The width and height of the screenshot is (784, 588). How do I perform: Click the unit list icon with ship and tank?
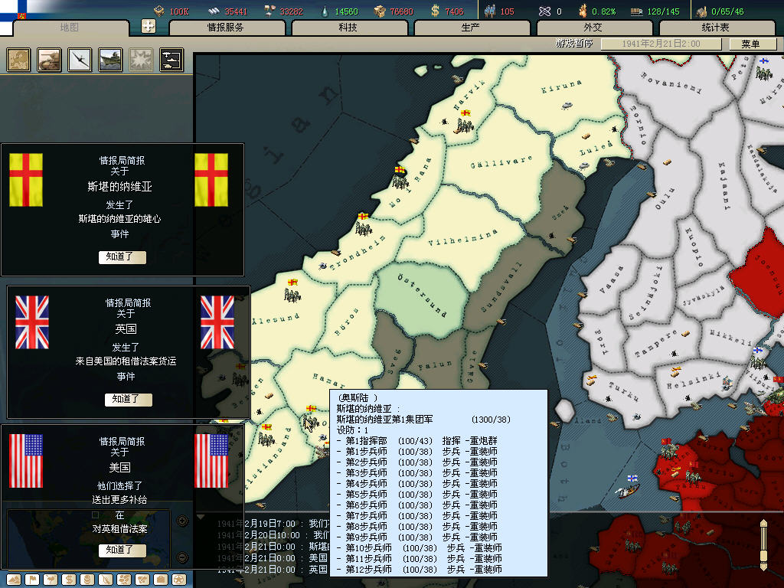pos(171,60)
